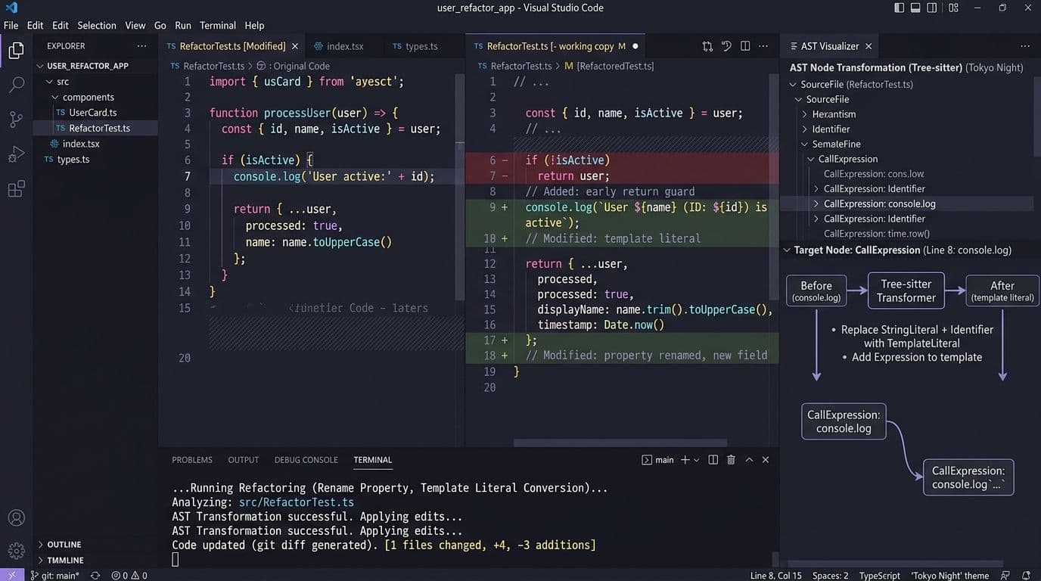Screen dimensions: 1041x581
Task: Click the git: main* branch indicator
Action: (x=55, y=576)
